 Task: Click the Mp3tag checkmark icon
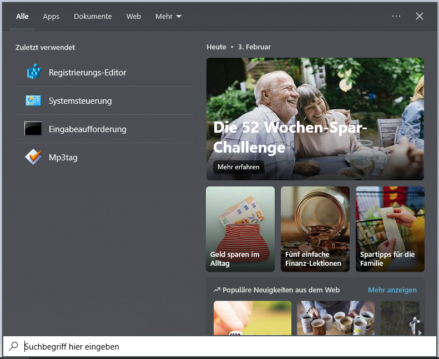coord(33,158)
